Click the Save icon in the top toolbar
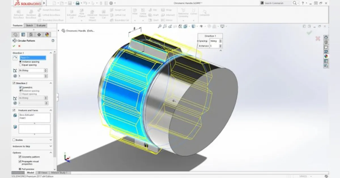This screenshot has height=178, width=340. click(70, 3)
